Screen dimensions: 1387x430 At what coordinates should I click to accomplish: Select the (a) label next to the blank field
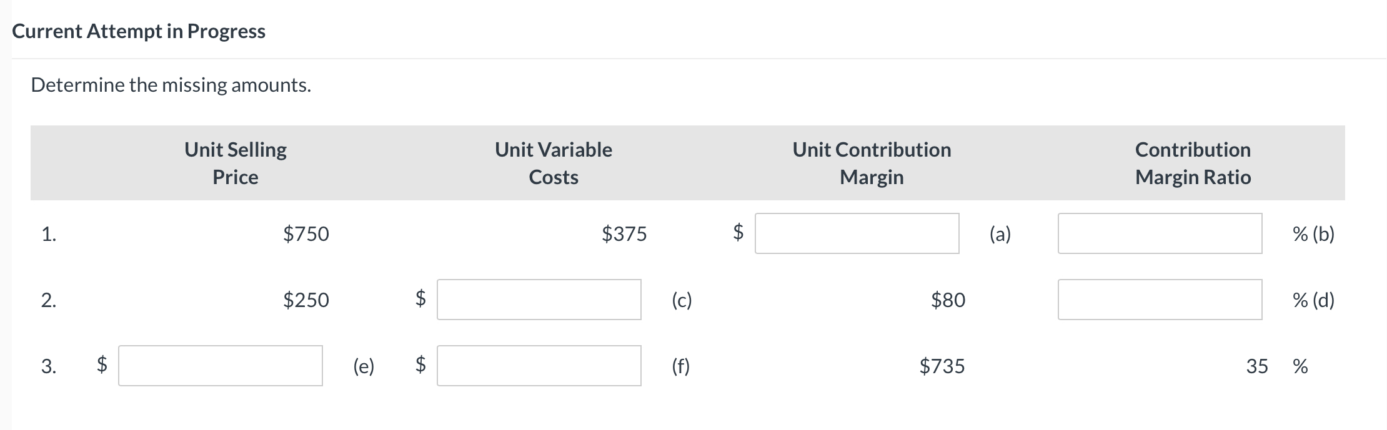pos(1001,234)
